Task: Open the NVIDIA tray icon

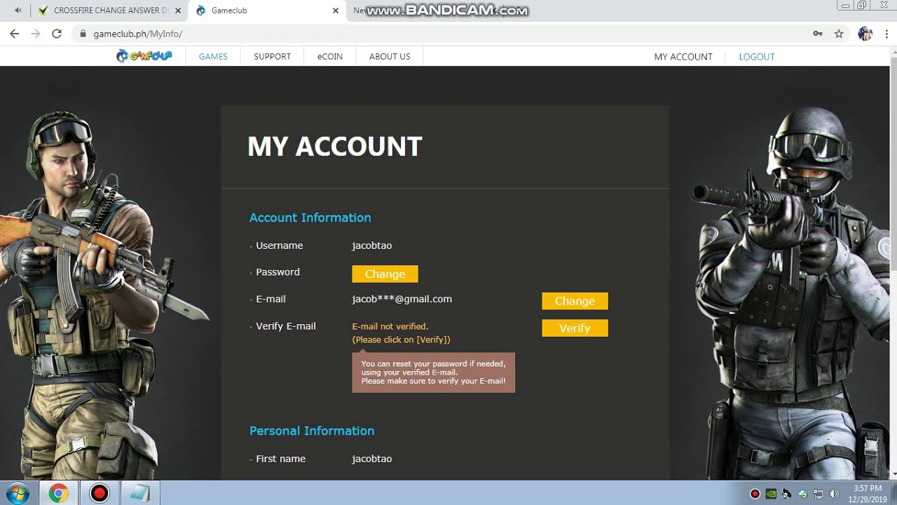Action: (771, 494)
